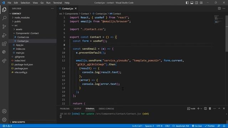Click the Prettier status bar item

click(210, 126)
